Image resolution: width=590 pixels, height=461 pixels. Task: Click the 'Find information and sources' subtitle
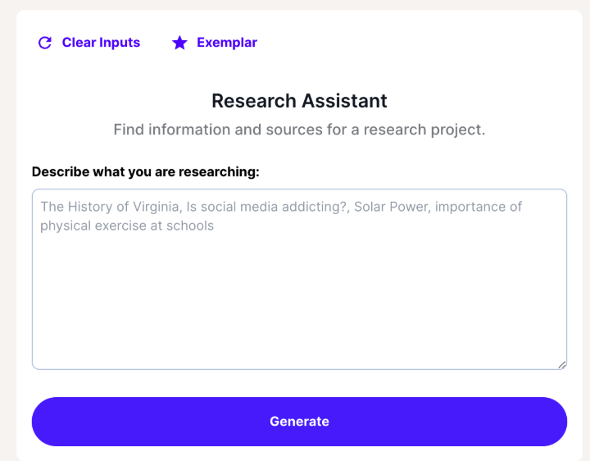click(299, 130)
